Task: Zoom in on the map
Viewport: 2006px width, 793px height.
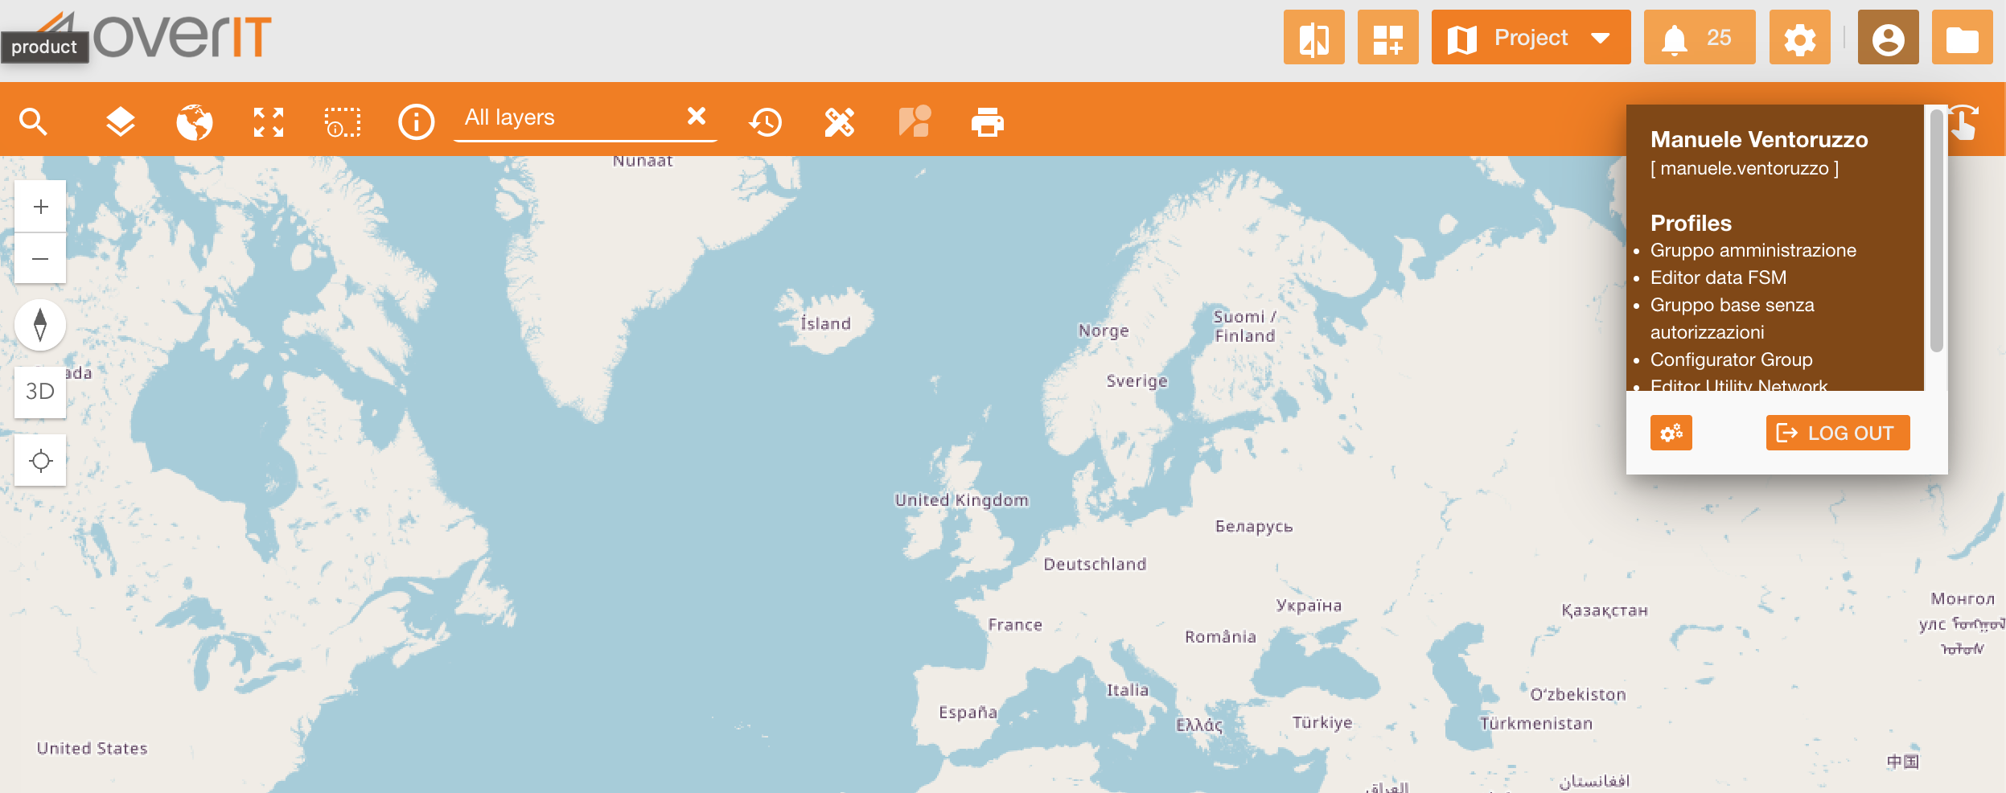Action: tap(40, 207)
